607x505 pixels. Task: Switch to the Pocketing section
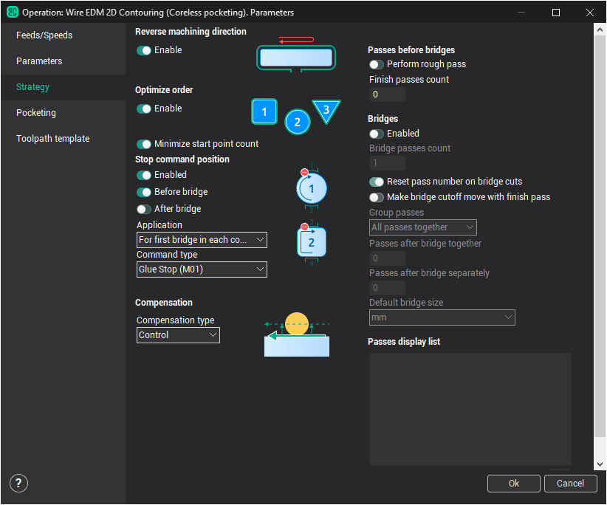tap(36, 113)
